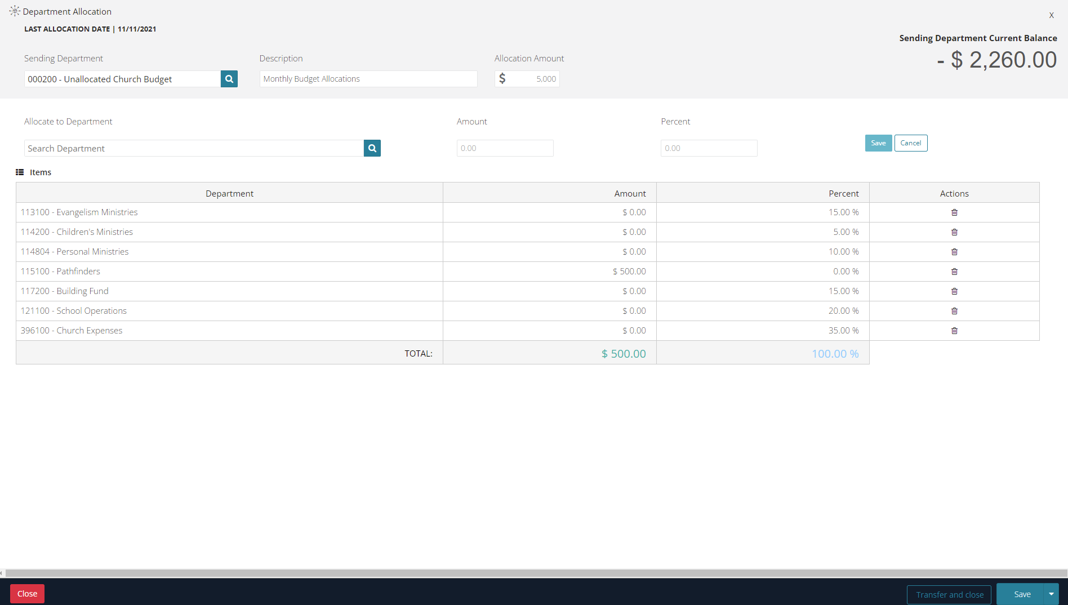The height and width of the screenshot is (605, 1068).
Task: Click the Sending Department search magnifier icon
Action: point(229,79)
